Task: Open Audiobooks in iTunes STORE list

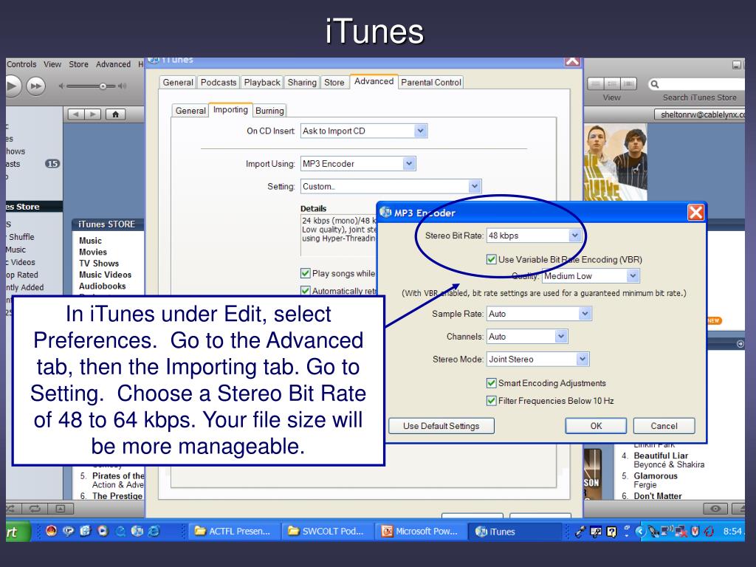Action: point(102,286)
